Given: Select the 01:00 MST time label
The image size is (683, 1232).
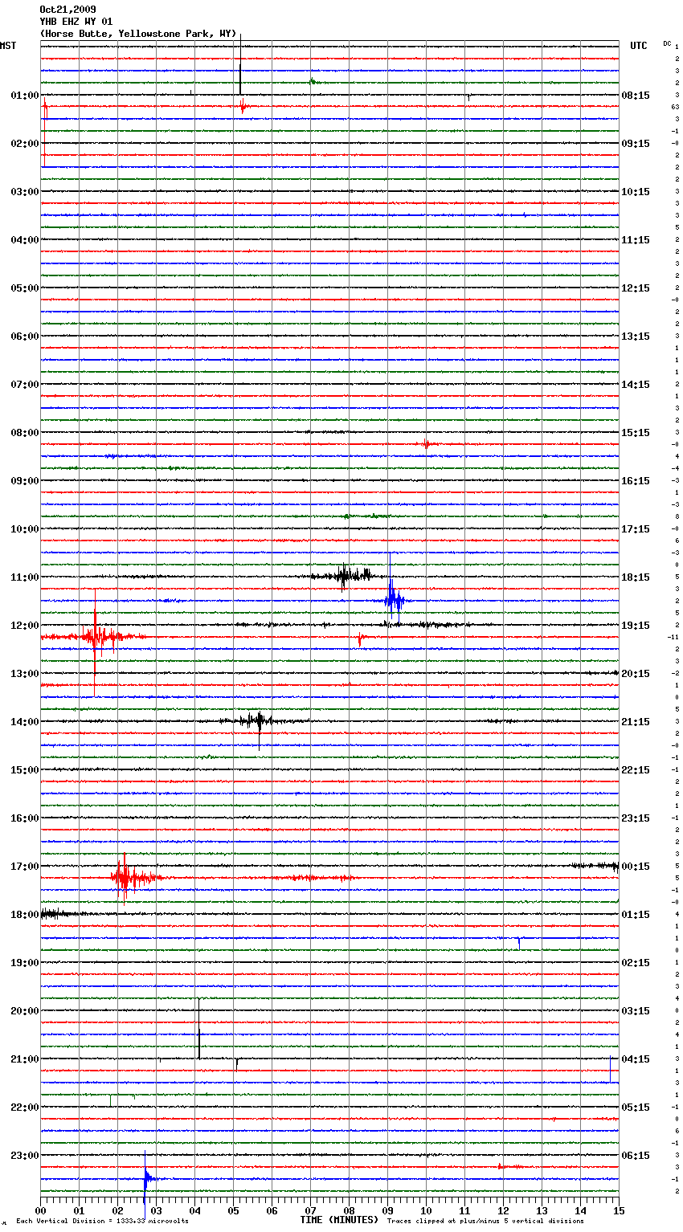Looking at the screenshot, I should 25,96.
